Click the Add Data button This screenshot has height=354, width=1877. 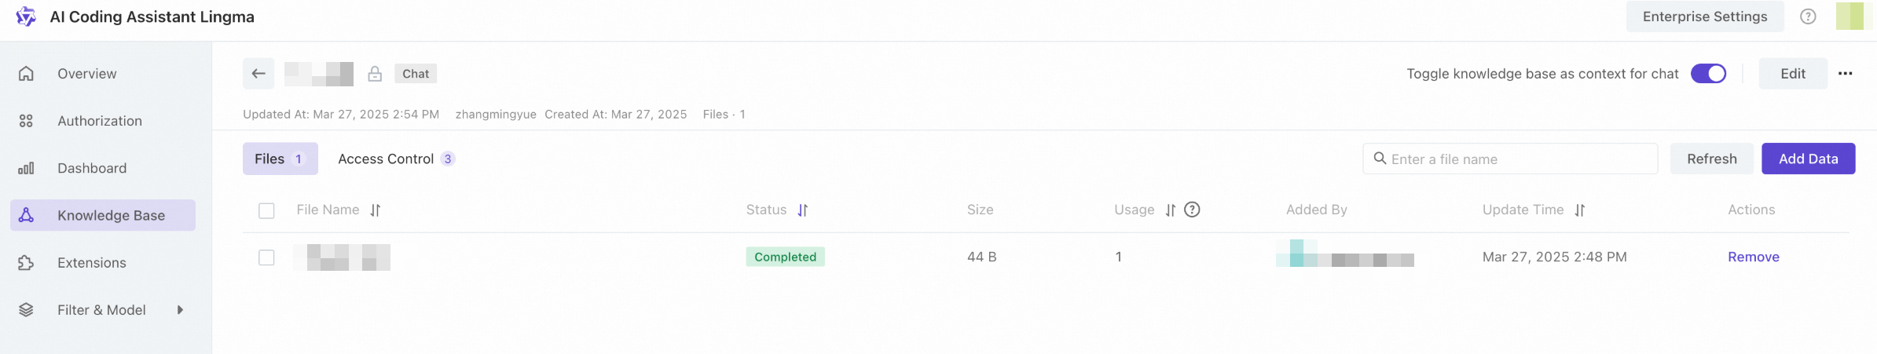click(1808, 159)
